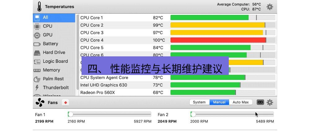The image size is (310, 131).
Task: Select the Palm Rest category
Action: pyautogui.click(x=53, y=79)
